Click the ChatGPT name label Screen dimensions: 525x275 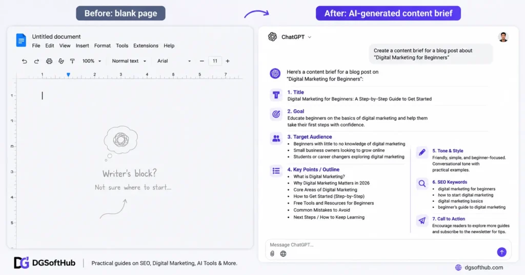(293, 37)
